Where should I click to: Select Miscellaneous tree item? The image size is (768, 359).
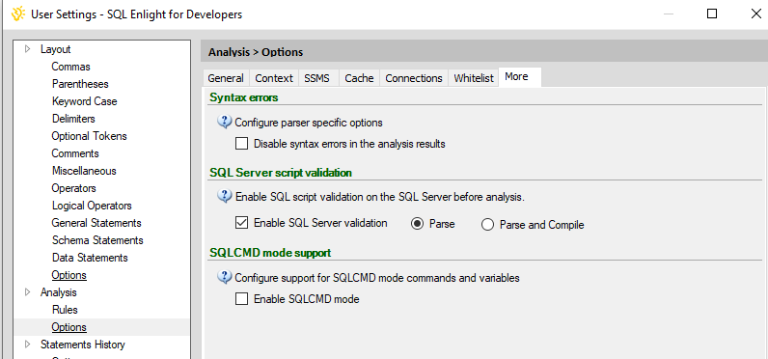[x=84, y=171]
